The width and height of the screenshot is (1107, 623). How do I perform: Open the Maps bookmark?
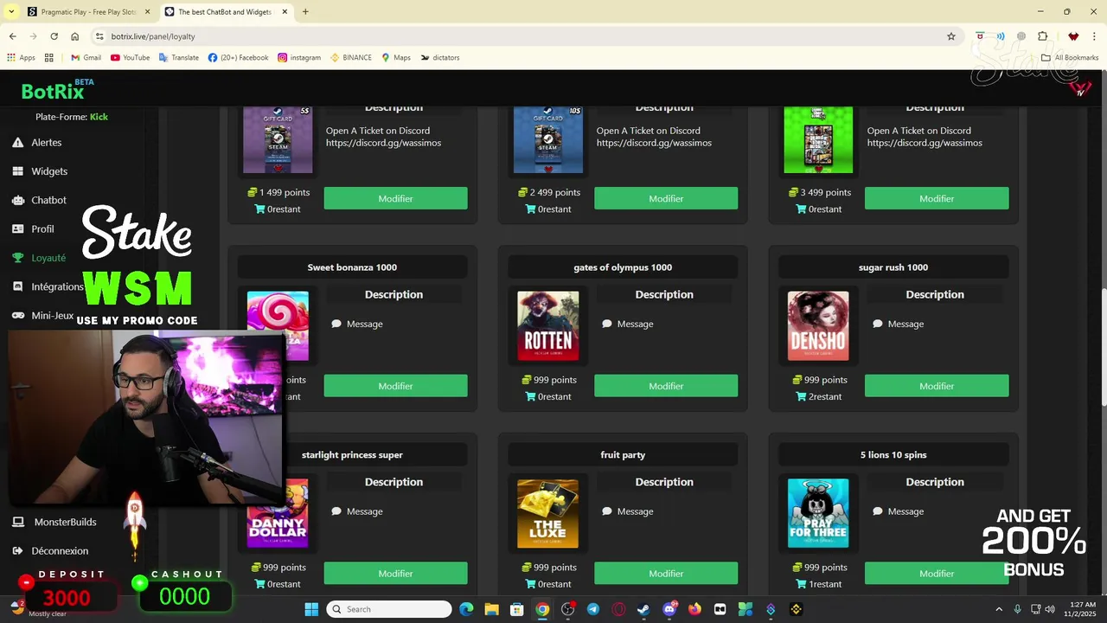pyautogui.click(x=396, y=58)
